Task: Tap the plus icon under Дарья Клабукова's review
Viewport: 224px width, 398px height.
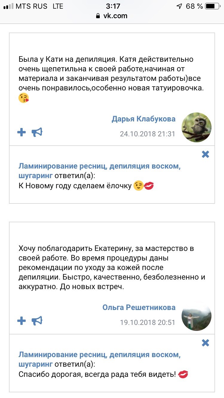Action: [22, 132]
